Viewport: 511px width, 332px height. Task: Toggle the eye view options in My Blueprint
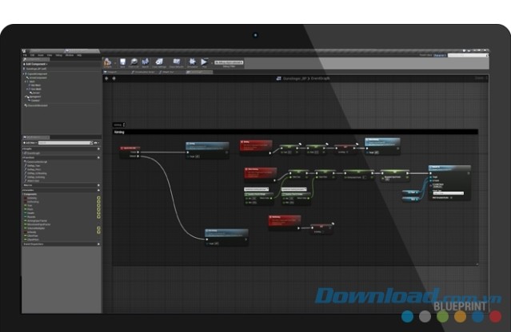(97, 143)
